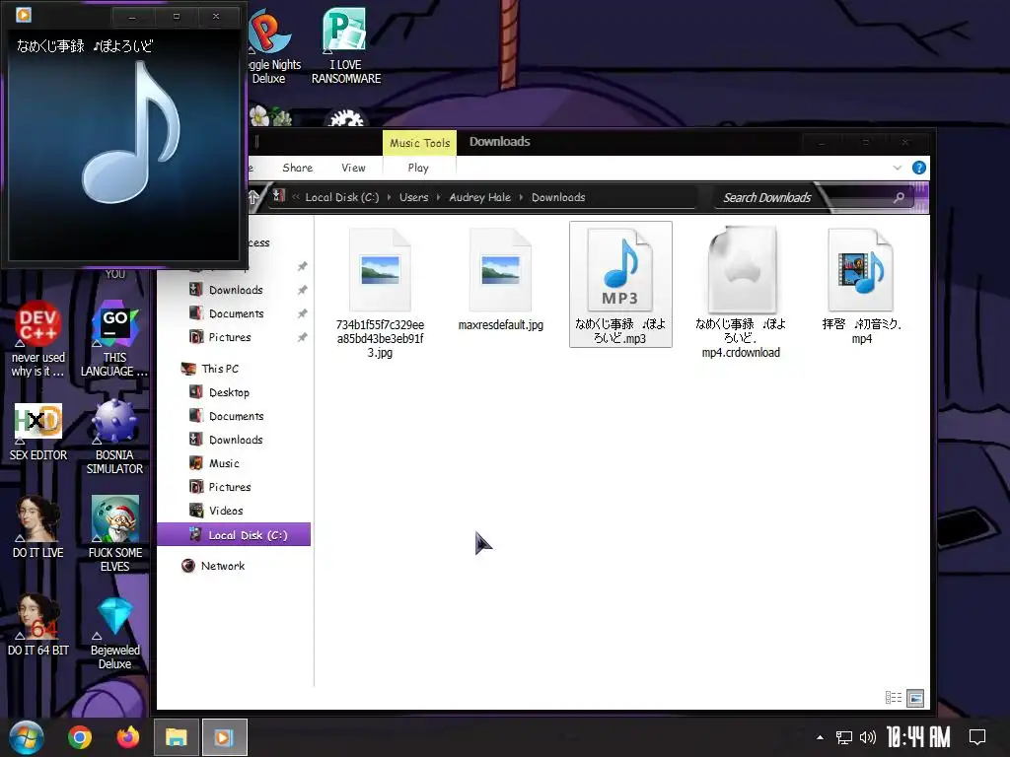Switch to File Explorer taskbar button

(x=176, y=737)
